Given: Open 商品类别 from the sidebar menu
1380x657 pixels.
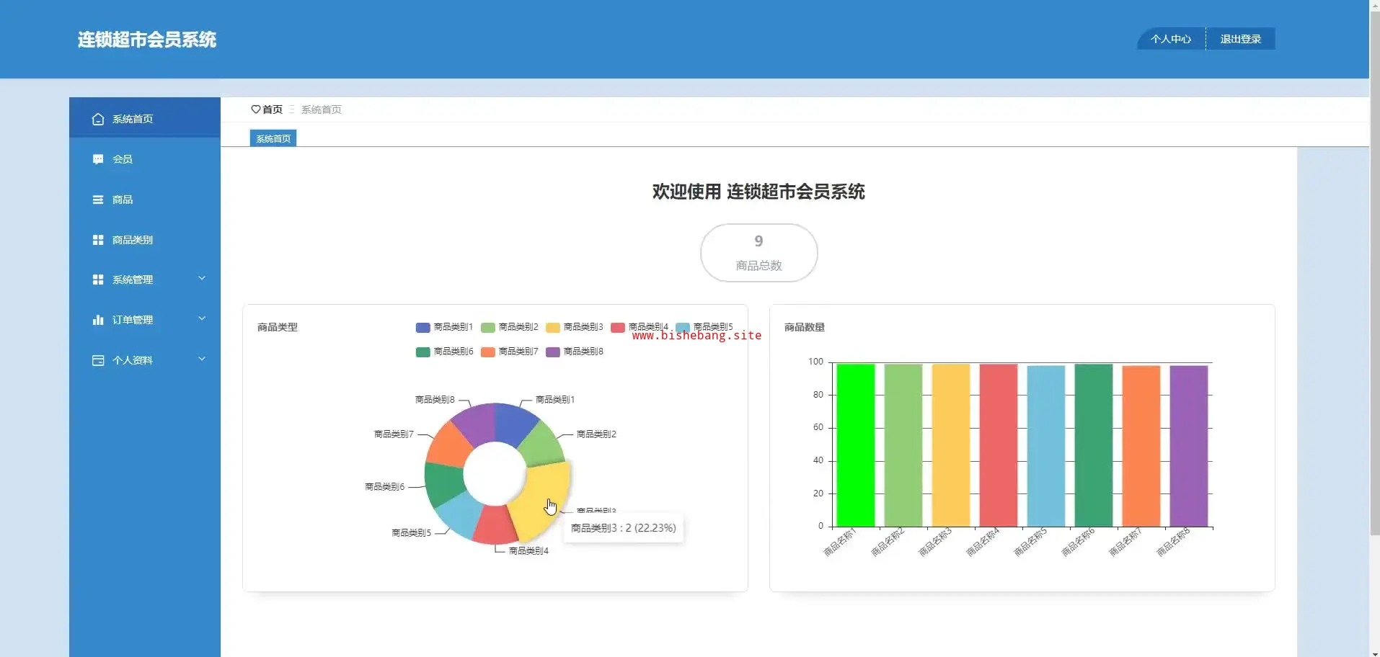Looking at the screenshot, I should pos(133,240).
